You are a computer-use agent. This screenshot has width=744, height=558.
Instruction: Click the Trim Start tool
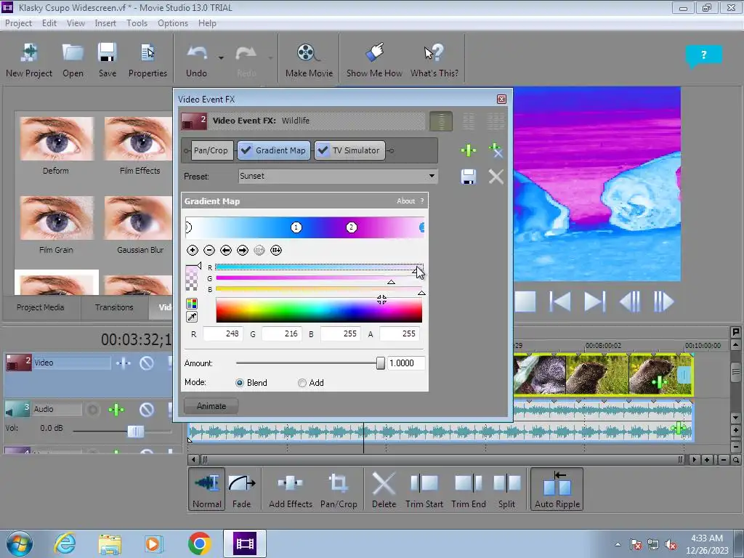coord(424,489)
